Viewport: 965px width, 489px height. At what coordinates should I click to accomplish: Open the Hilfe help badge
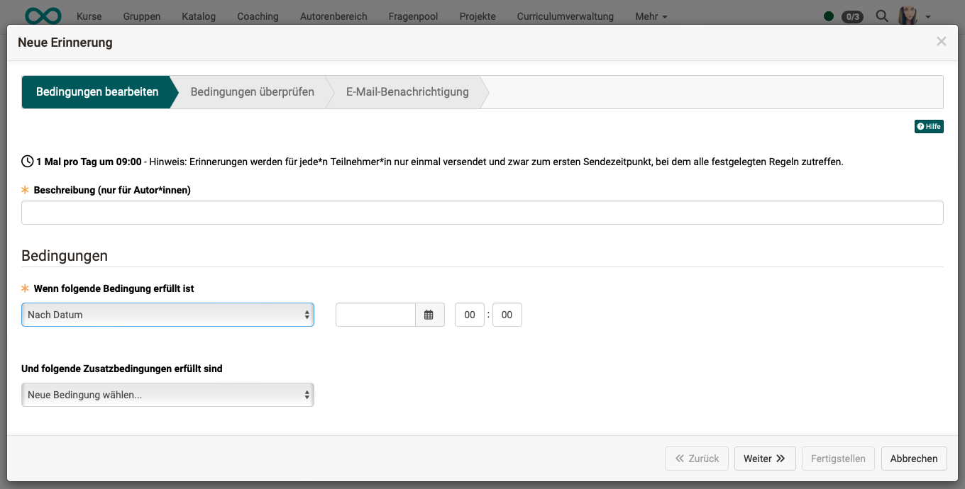click(x=929, y=127)
